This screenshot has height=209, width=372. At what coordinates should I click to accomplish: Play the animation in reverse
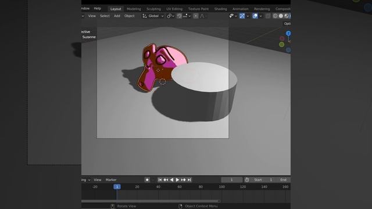[x=171, y=180]
